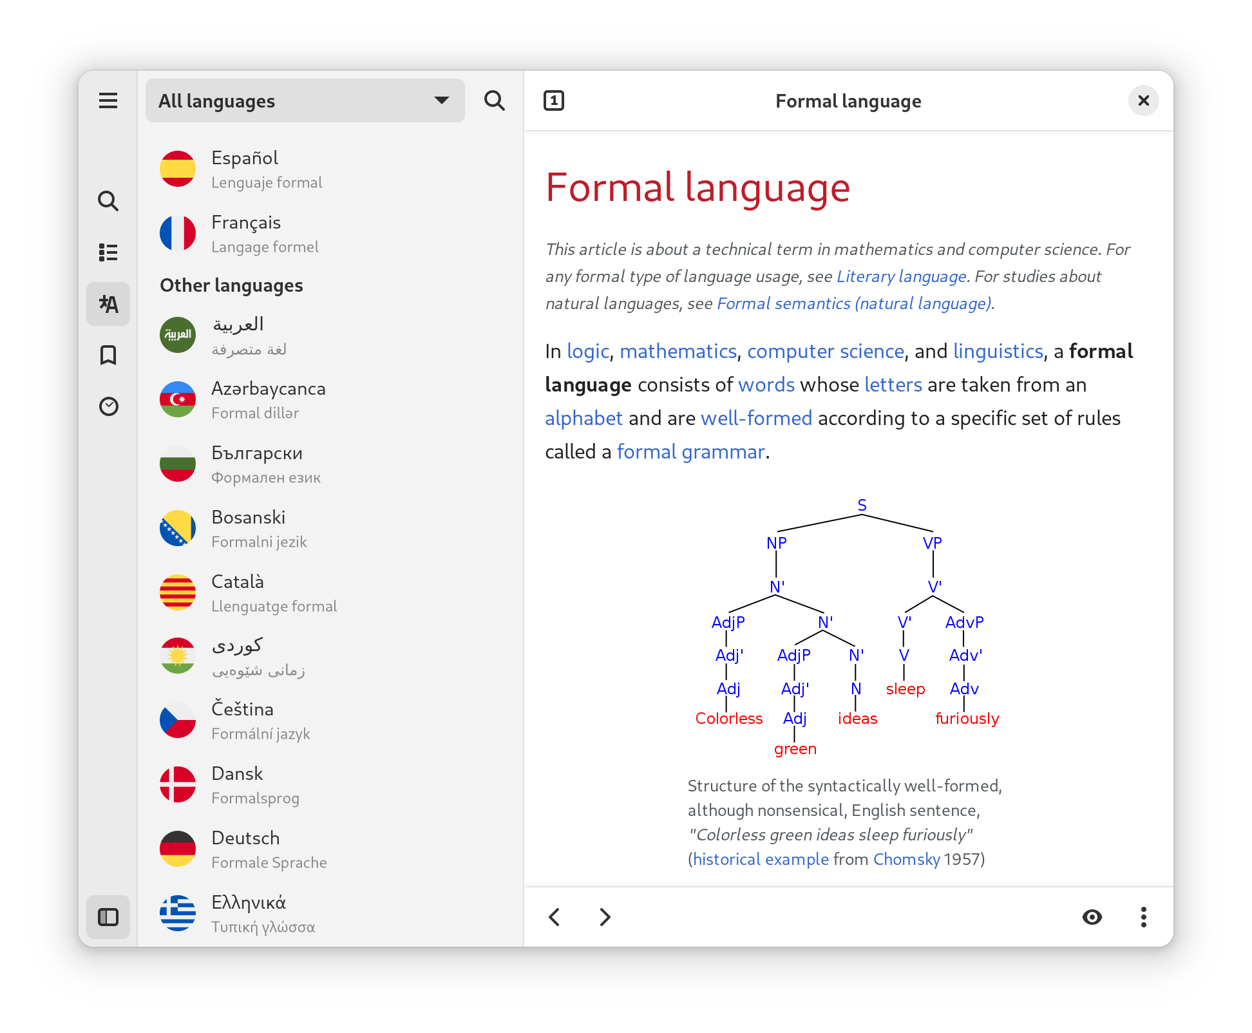Open the hamburger main menu
1252x1033 pixels.
[x=108, y=100]
